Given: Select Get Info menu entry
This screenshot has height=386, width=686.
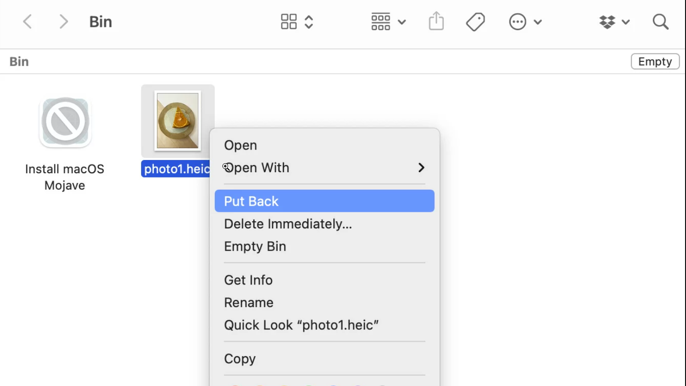Looking at the screenshot, I should point(324,280).
